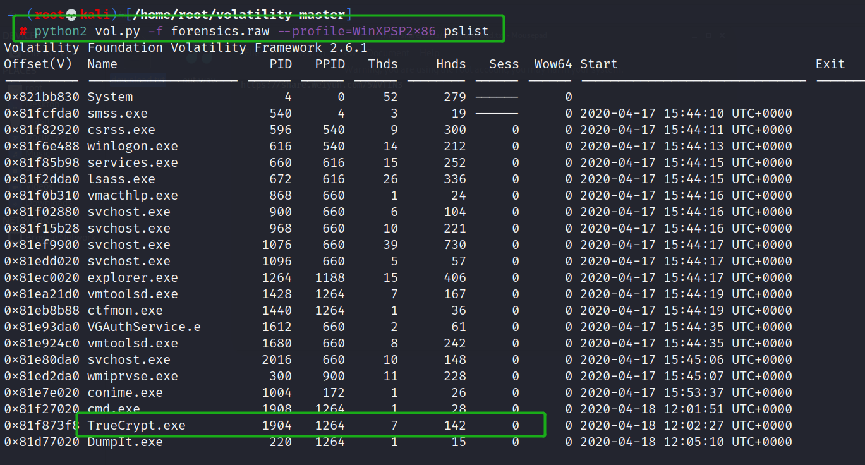The height and width of the screenshot is (465, 865).
Task: Click the pslist plugin name
Action: 466,31
